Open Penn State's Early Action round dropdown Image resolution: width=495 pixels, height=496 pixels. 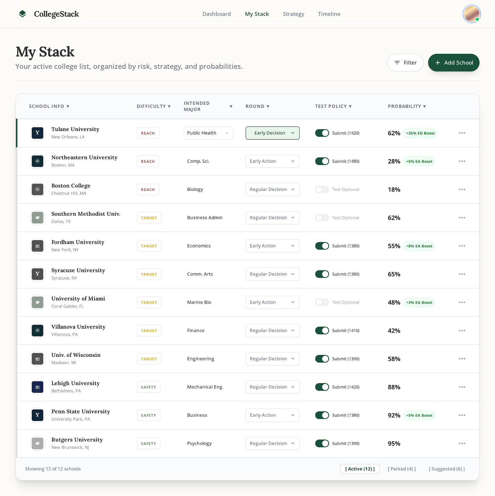tap(272, 415)
